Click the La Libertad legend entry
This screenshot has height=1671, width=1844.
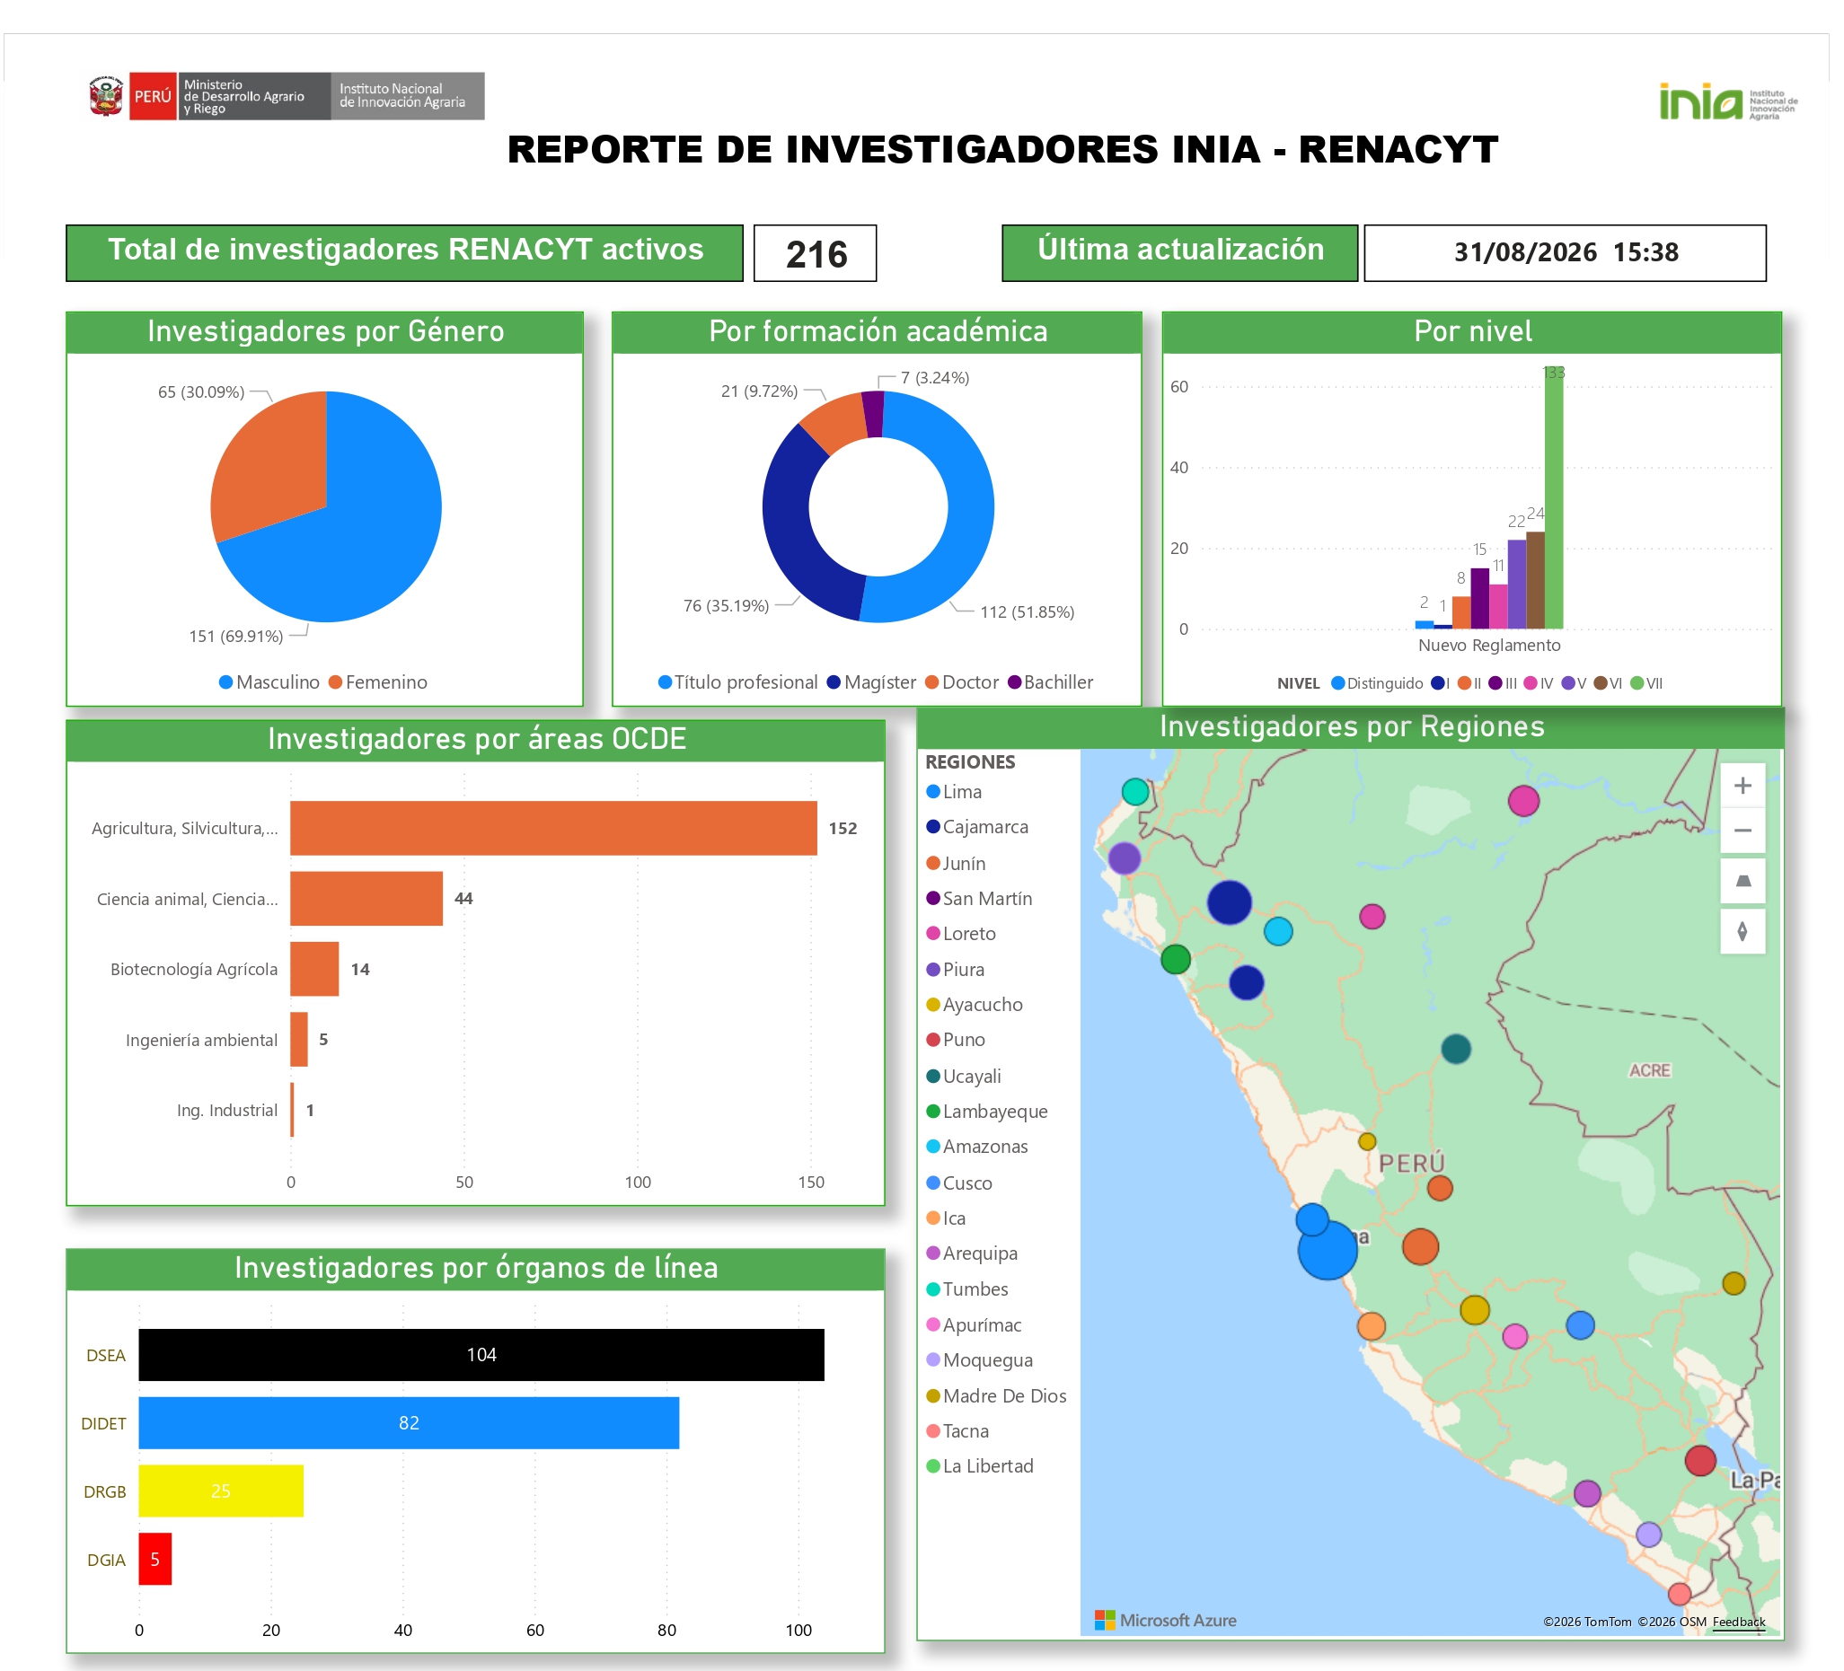[x=980, y=1465]
